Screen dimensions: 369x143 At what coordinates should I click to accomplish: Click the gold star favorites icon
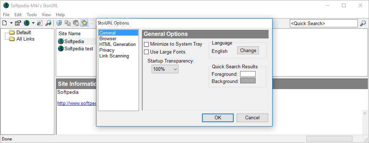click(84, 23)
